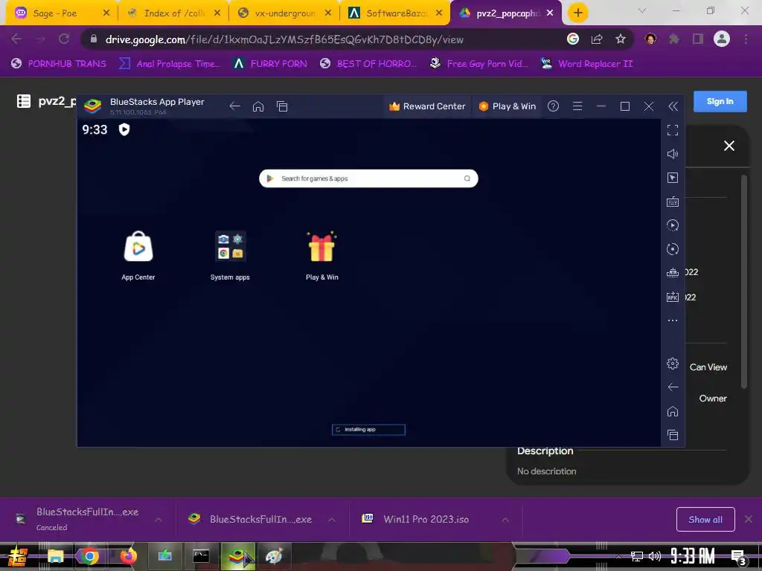Click the magnifier icon in the search bar
Screen dimensions: 762x571
click(467, 178)
